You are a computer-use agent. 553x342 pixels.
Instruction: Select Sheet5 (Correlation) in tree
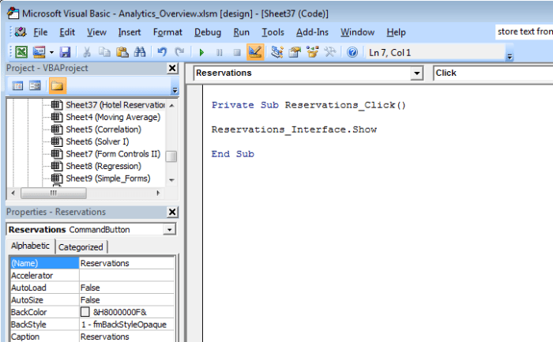[x=103, y=130]
